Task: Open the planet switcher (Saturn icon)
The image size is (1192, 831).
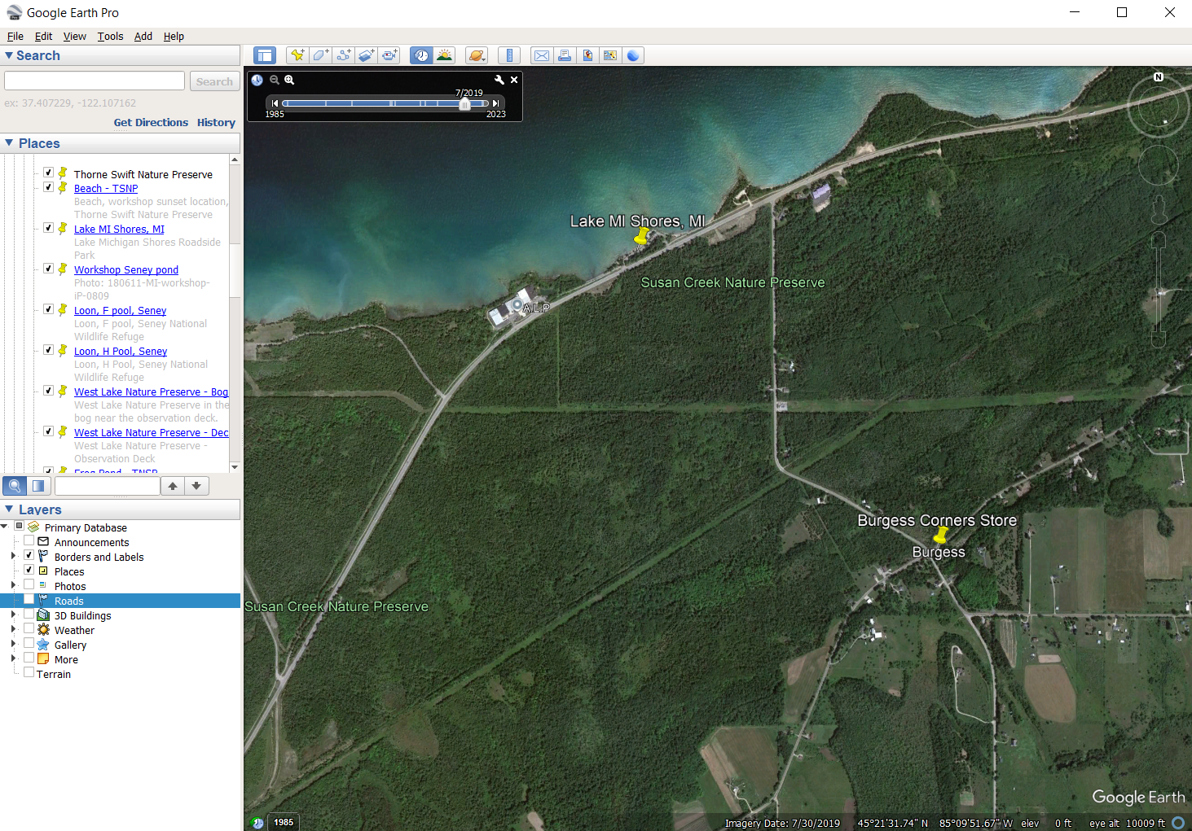Action: tap(477, 55)
